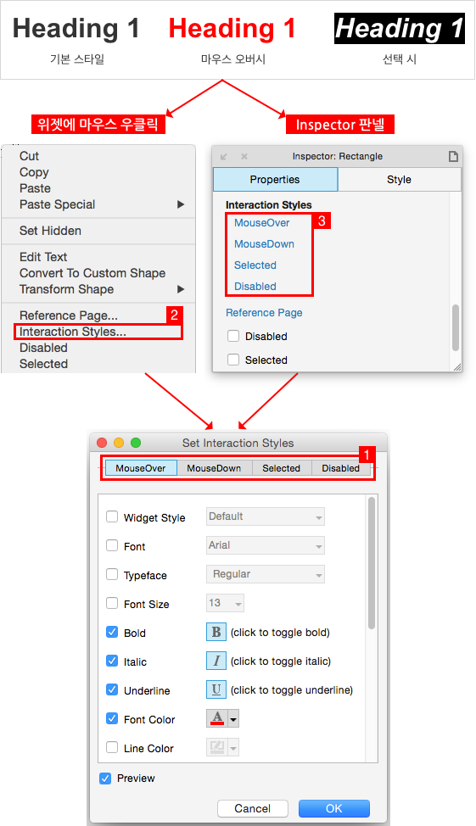Screen dimensions: 476x826
Task: Enable the Font checkbox
Action: [112, 545]
